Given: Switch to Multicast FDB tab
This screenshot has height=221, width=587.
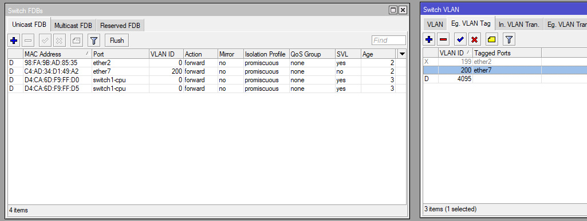Looking at the screenshot, I should click(x=73, y=26).
